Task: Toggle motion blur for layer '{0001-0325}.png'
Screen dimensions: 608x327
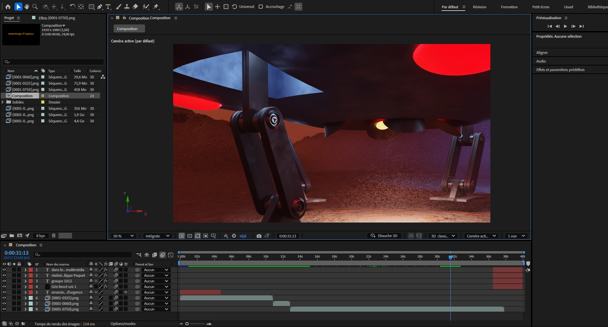Action: pyautogui.click(x=116, y=298)
